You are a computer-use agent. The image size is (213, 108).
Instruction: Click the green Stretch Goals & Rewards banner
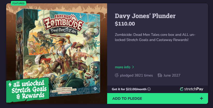(x=28, y=89)
